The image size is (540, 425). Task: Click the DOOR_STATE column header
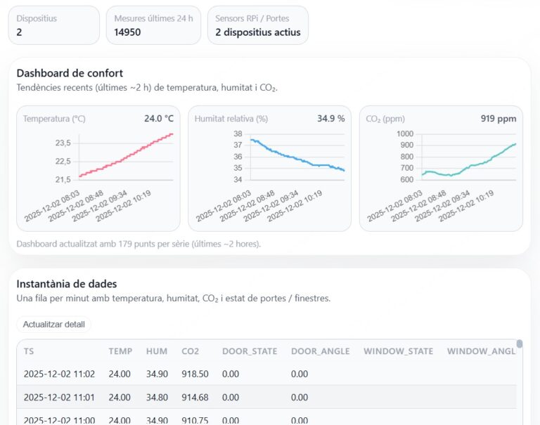(250, 351)
